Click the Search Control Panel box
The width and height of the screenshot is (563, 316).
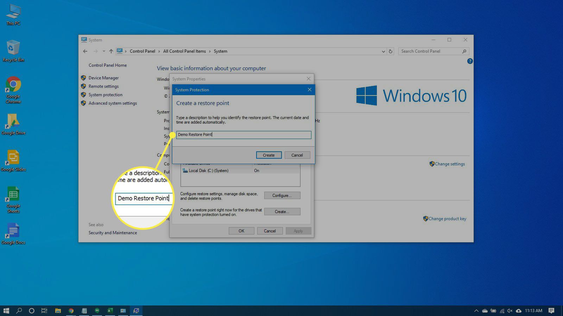[434, 51]
